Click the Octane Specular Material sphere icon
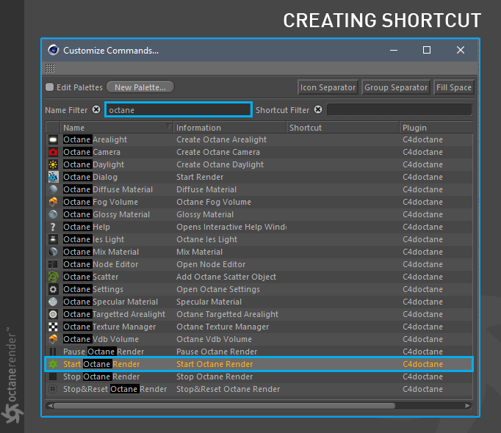This screenshot has width=501, height=433. (53, 302)
